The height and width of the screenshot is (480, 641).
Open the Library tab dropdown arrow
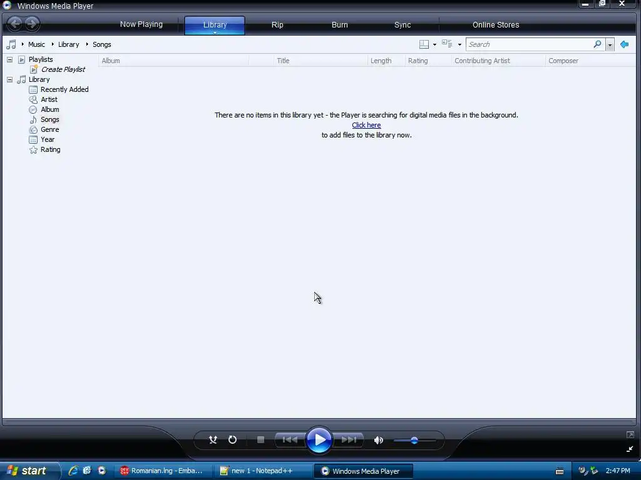point(215,32)
